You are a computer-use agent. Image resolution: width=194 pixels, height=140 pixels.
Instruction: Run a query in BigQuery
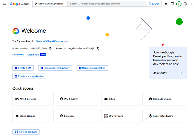point(55,68)
